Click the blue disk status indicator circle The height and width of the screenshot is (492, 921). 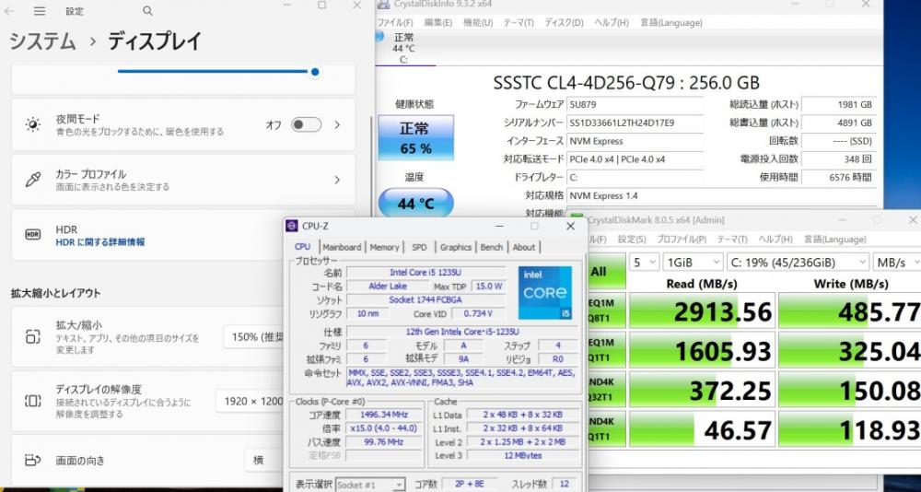pos(379,37)
